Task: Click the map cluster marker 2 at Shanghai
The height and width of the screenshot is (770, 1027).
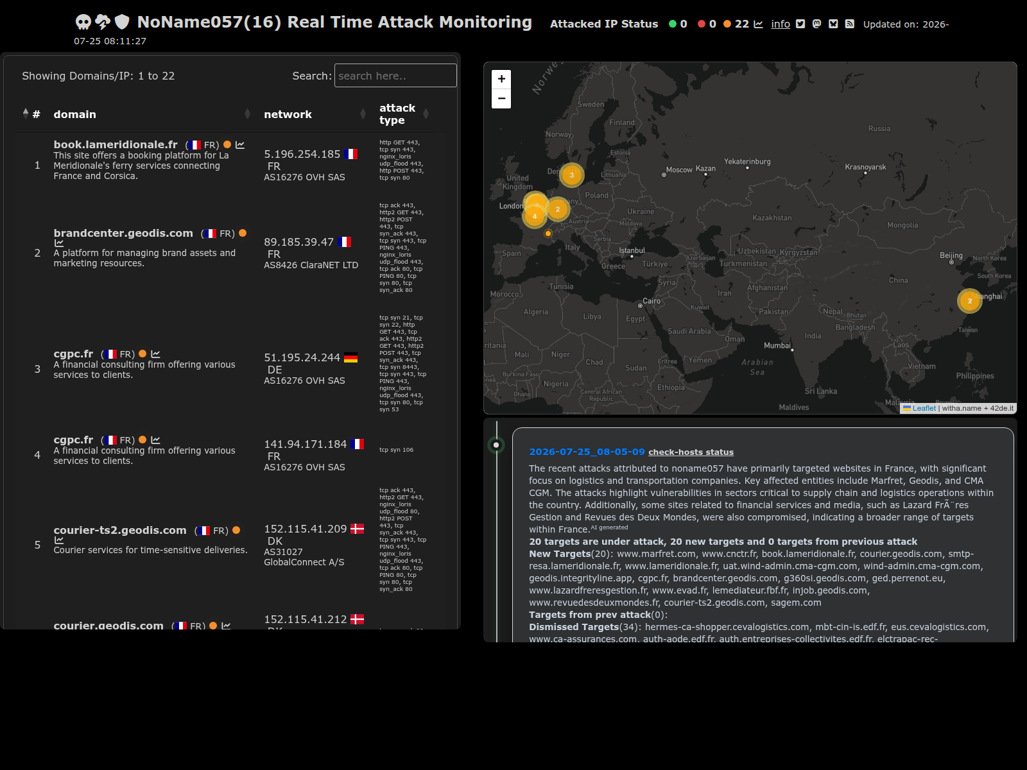Action: point(970,301)
